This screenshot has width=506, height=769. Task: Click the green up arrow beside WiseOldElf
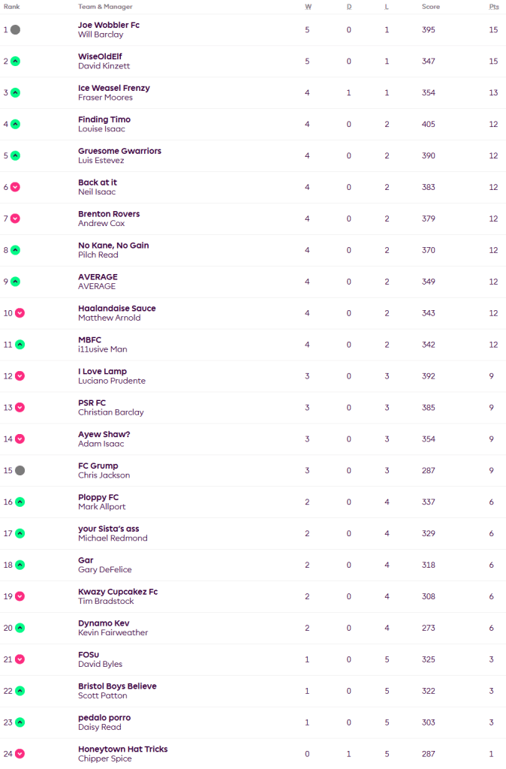click(16, 62)
